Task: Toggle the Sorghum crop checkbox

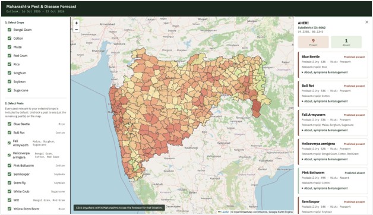Action: 10,73
